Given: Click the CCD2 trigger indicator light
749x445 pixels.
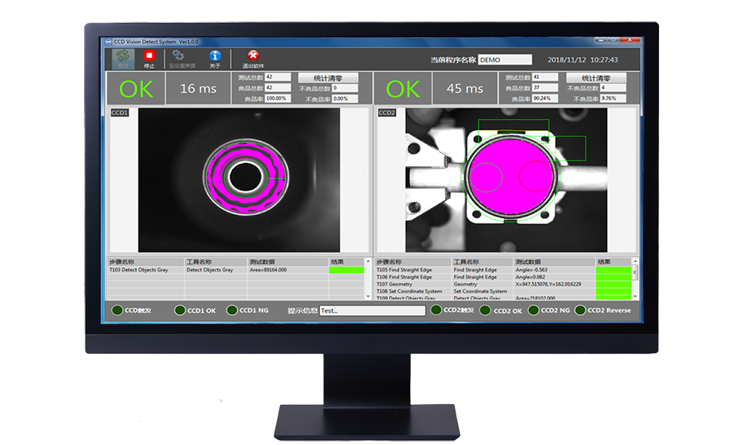Looking at the screenshot, I should click(435, 310).
